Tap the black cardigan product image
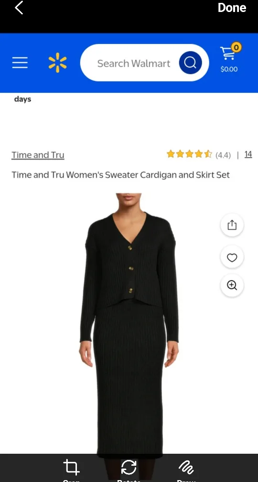Viewport: 258px width, 482px height. pyautogui.click(x=129, y=323)
